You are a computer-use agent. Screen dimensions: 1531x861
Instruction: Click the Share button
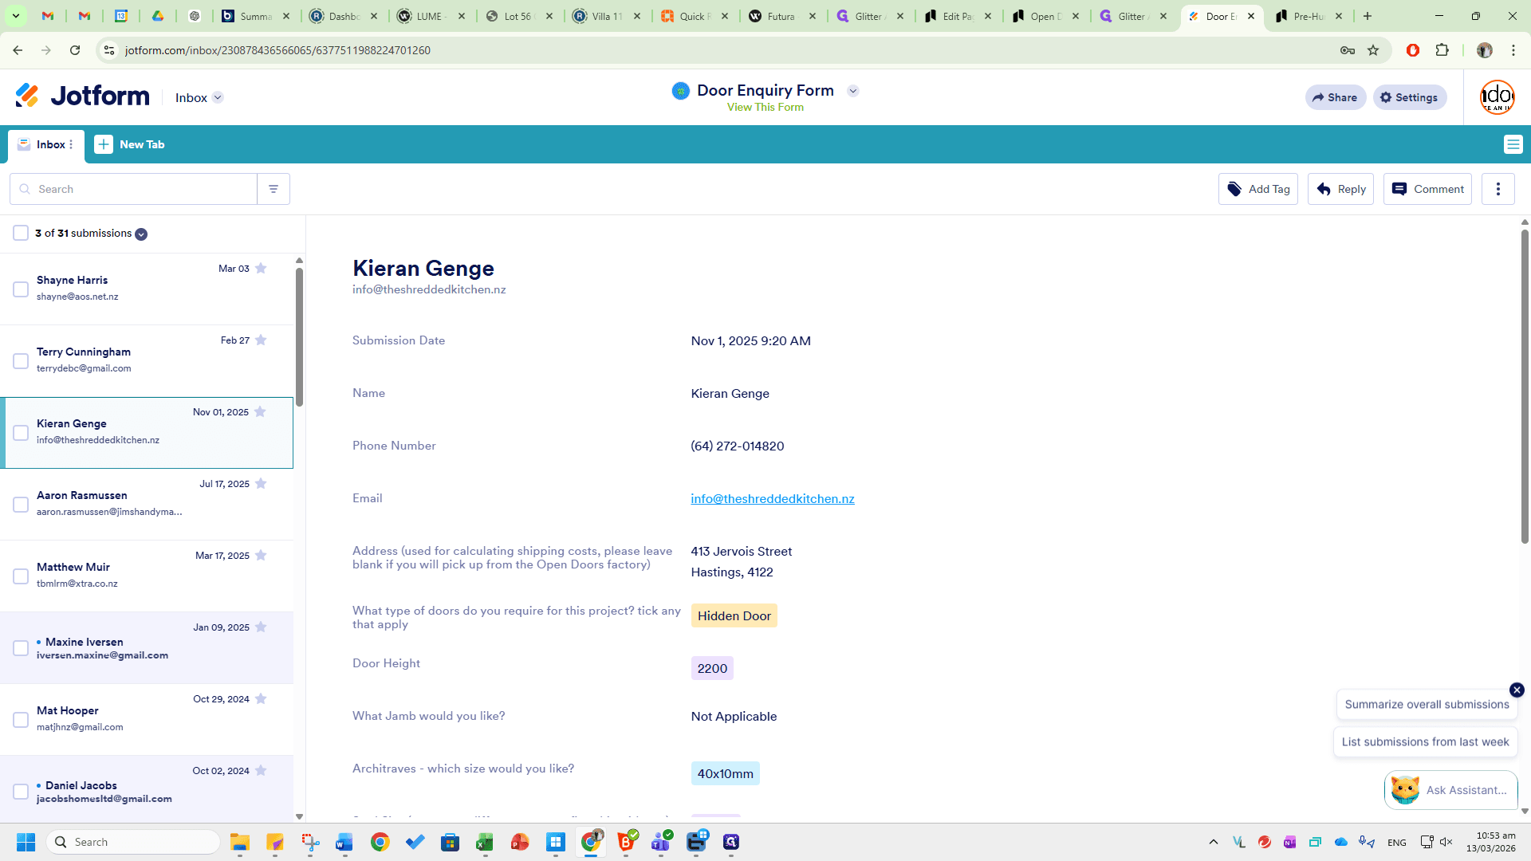(1335, 97)
